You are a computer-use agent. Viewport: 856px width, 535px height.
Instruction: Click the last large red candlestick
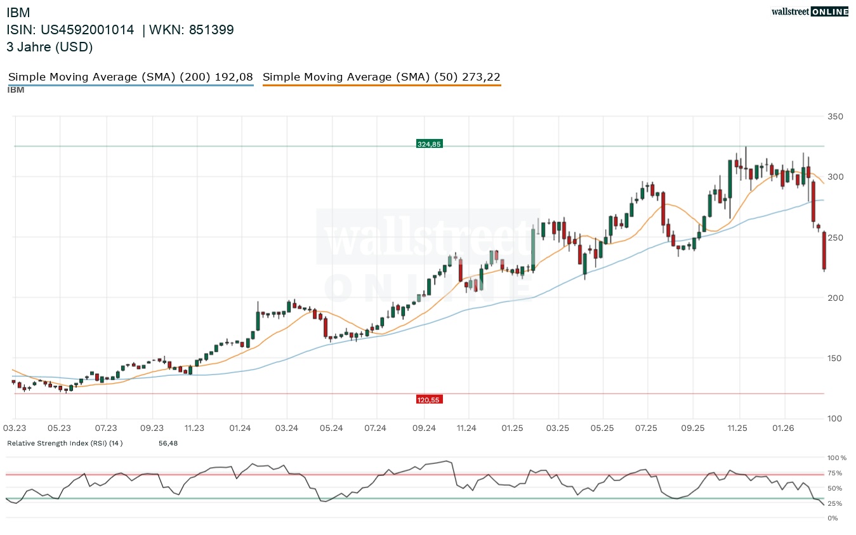[824, 251]
